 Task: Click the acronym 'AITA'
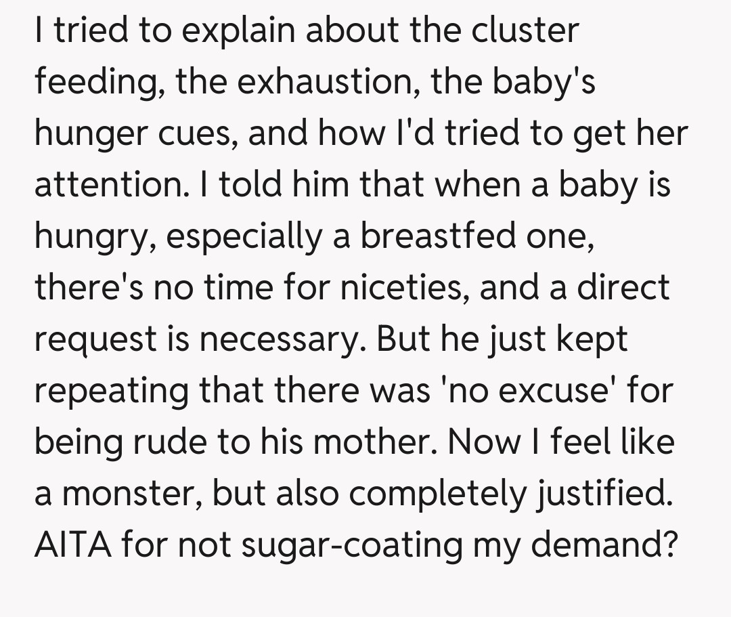click(72, 544)
